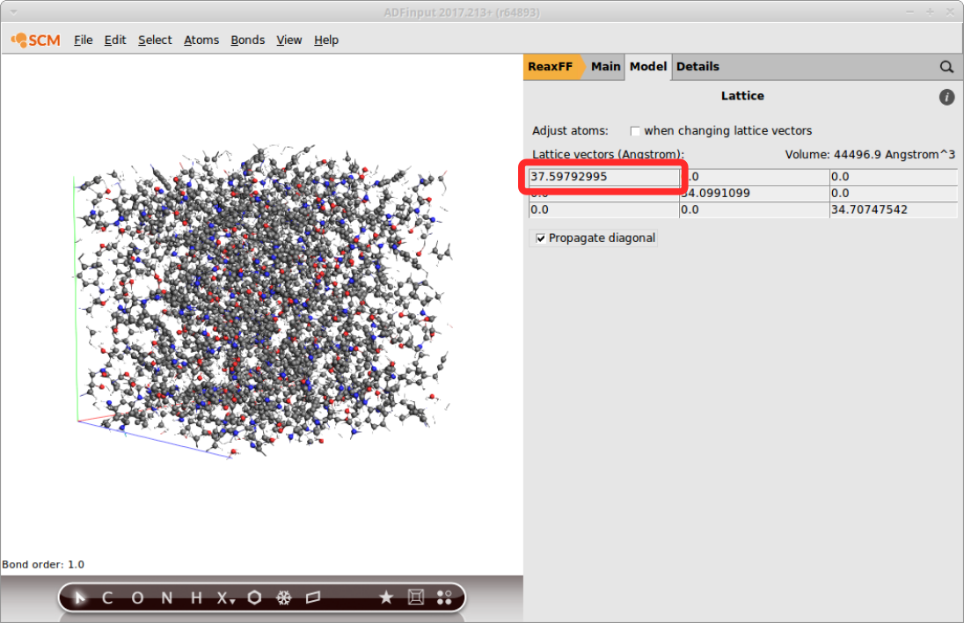
Task: Choose the Carbon (C) atom tool
Action: point(107,598)
